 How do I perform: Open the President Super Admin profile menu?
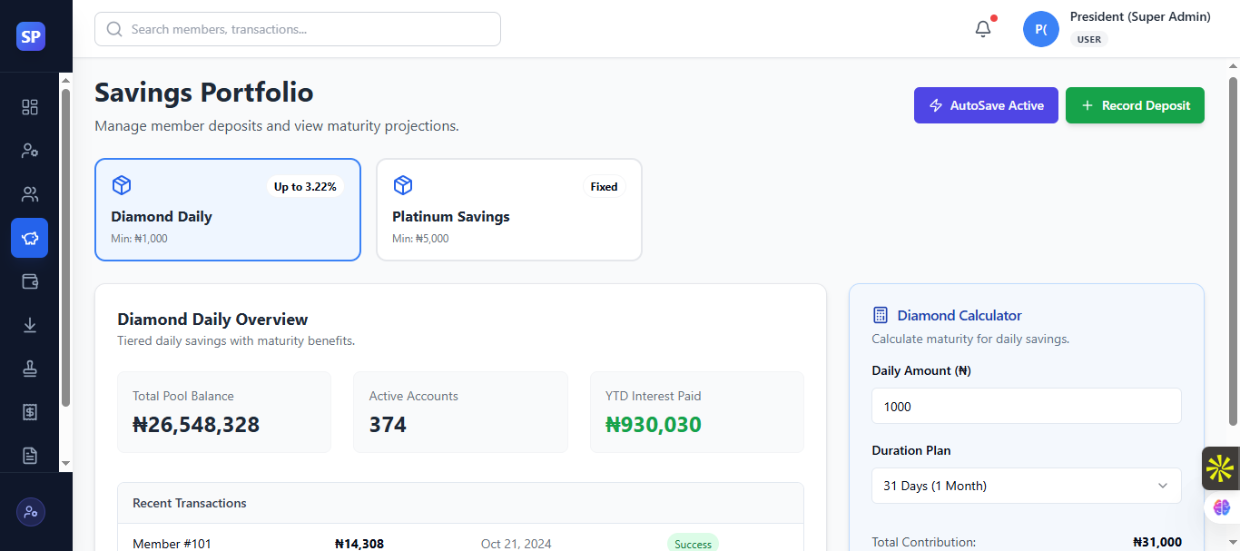click(x=1117, y=29)
